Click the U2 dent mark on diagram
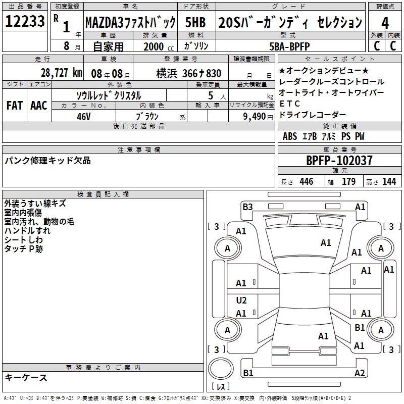This screenshot has width=404, height=404. click(241, 300)
